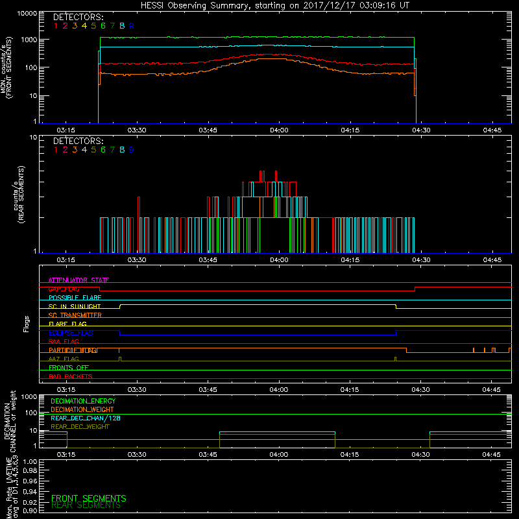This screenshot has width=519, height=519.
Task: Select the FRONTS_OFF flag label
Action: tap(69, 368)
